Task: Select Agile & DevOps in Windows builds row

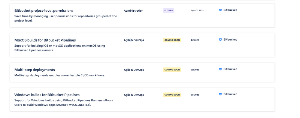Action: (x=134, y=95)
